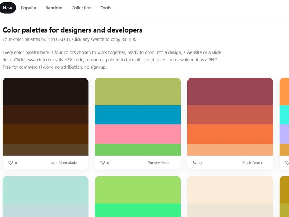The height and width of the screenshot is (217, 289).
Task: Copy the chestnut brown third swatch of Late Marmalade
Action: (46, 134)
